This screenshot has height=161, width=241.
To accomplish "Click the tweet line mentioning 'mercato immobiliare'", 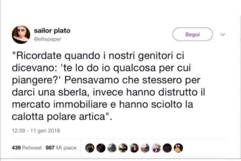I will click(102, 105).
